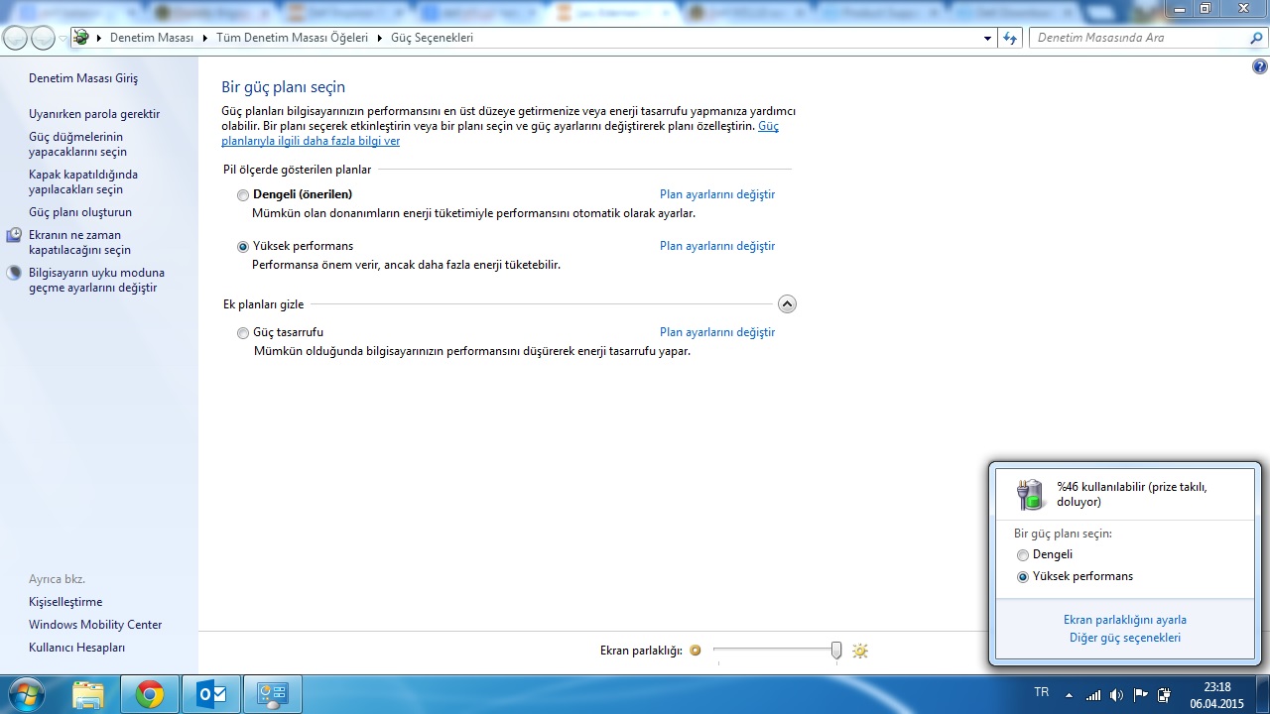Click the help question mark icon
This screenshot has width=1270, height=714.
tap(1260, 67)
